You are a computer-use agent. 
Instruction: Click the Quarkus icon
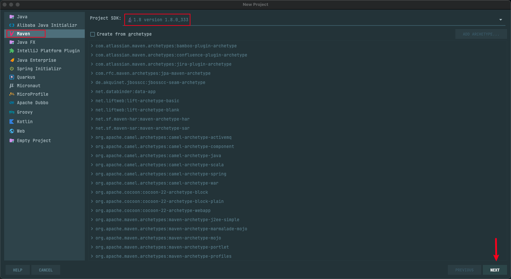[x=12, y=77]
